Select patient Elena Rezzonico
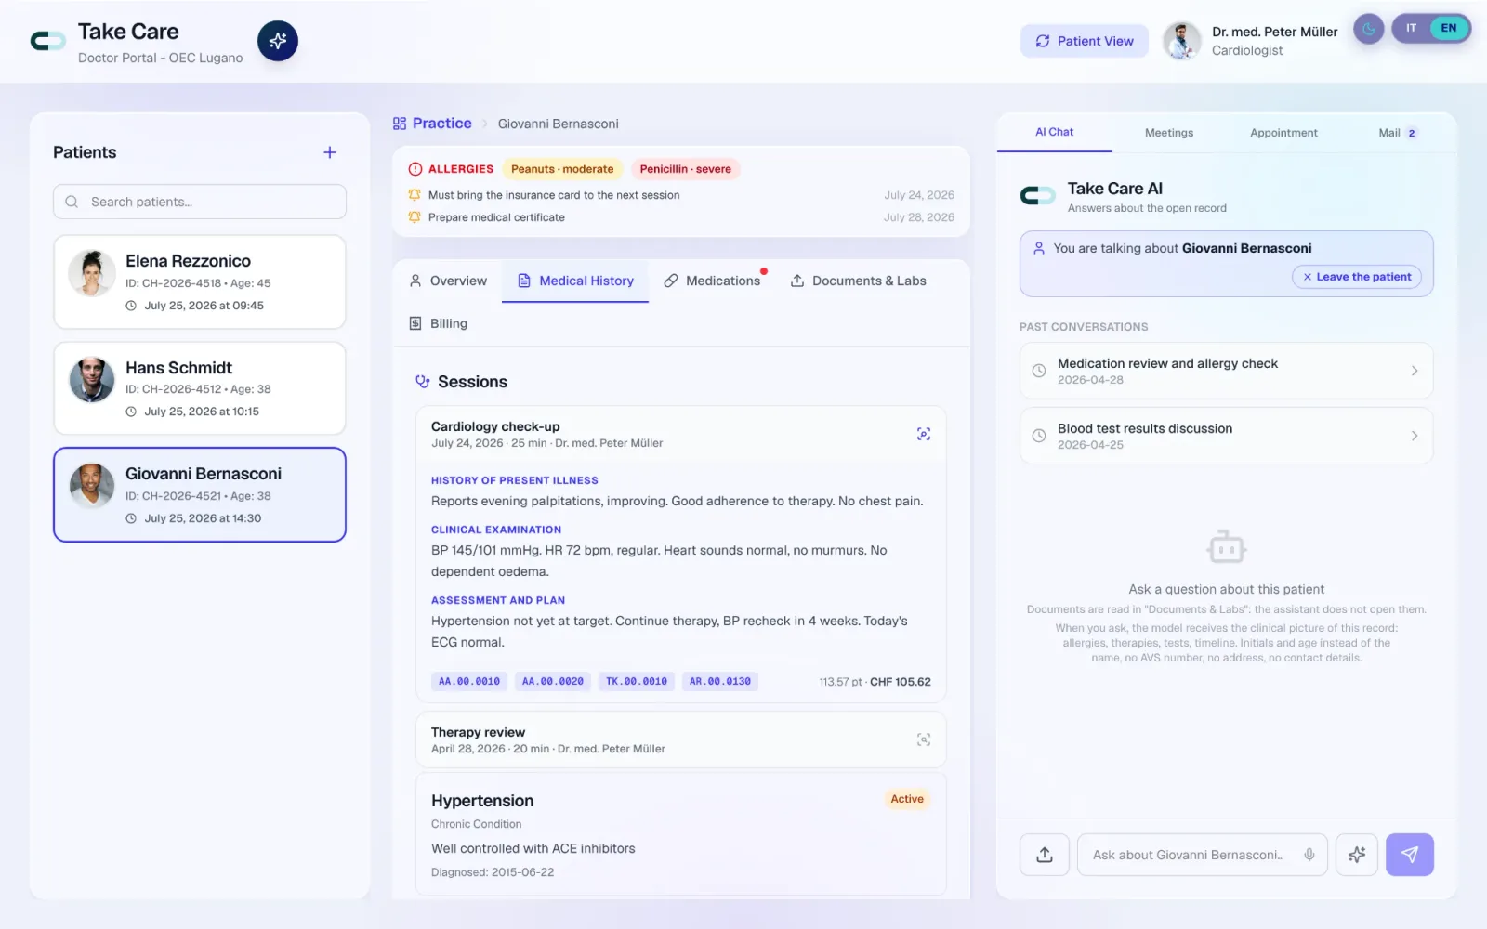 point(200,281)
